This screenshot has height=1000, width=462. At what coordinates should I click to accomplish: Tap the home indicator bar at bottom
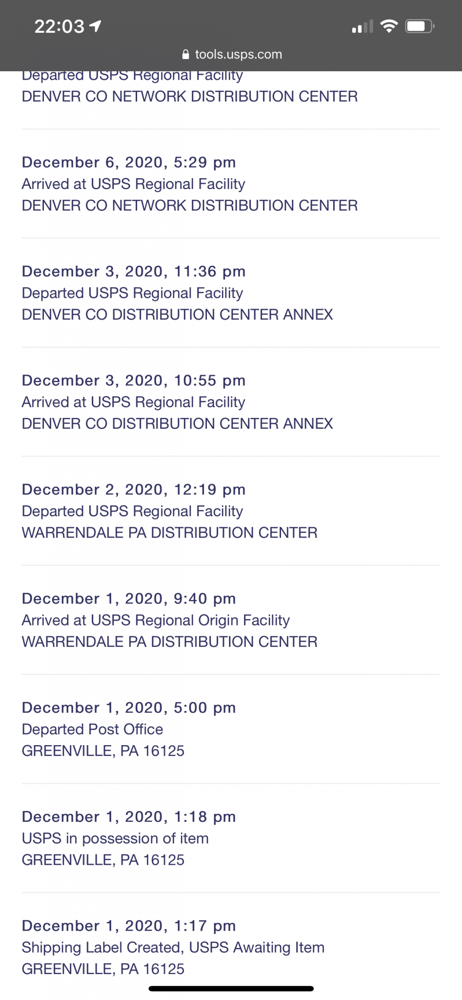tap(231, 989)
